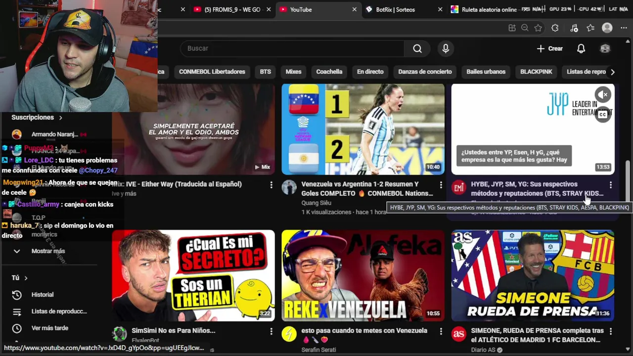
Task: Open browser media control music icon
Action: (x=574, y=28)
